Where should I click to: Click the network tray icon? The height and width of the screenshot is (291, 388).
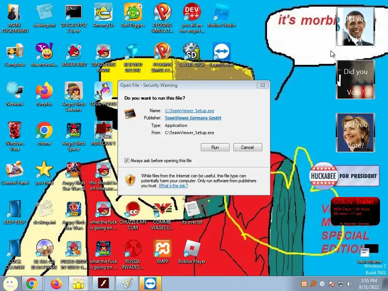click(x=341, y=284)
